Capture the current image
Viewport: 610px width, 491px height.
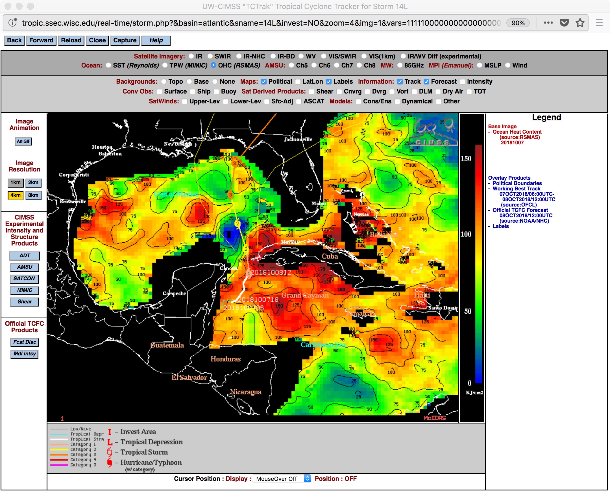(x=125, y=40)
